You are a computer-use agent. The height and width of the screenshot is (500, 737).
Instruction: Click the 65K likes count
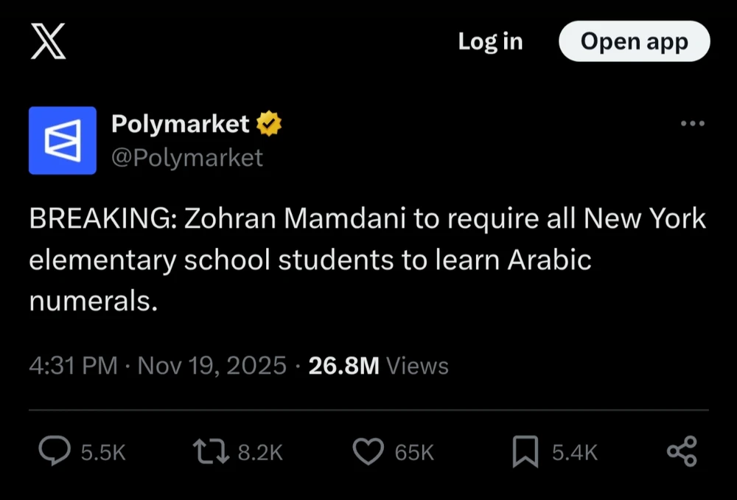(x=414, y=453)
